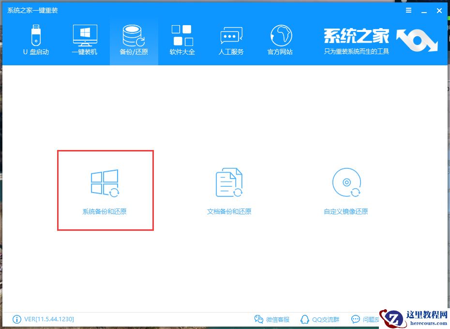Open the hamburger menu in title bar
The height and width of the screenshot is (329, 450).
tap(408, 10)
